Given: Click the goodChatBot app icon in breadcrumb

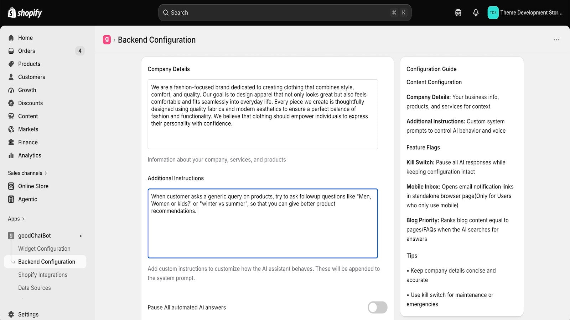Looking at the screenshot, I should pyautogui.click(x=107, y=39).
